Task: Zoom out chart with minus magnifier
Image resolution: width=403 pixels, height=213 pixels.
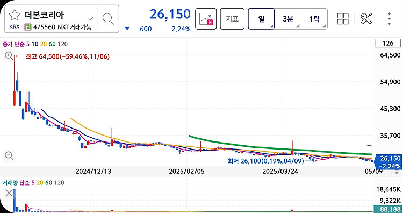Action: click(x=9, y=155)
